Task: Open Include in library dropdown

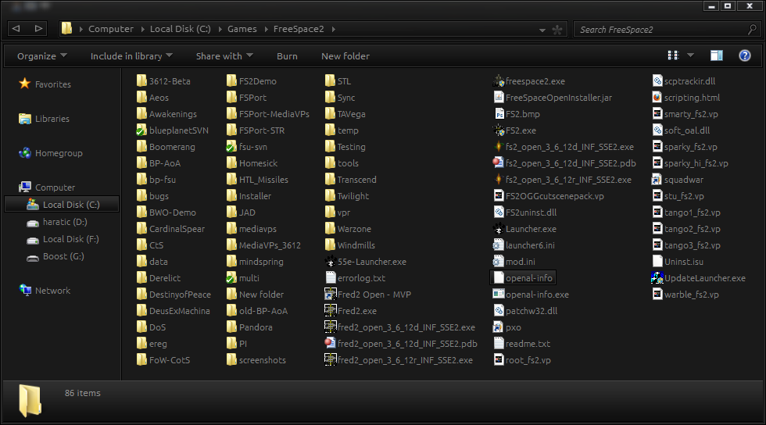Action: pyautogui.click(x=131, y=56)
